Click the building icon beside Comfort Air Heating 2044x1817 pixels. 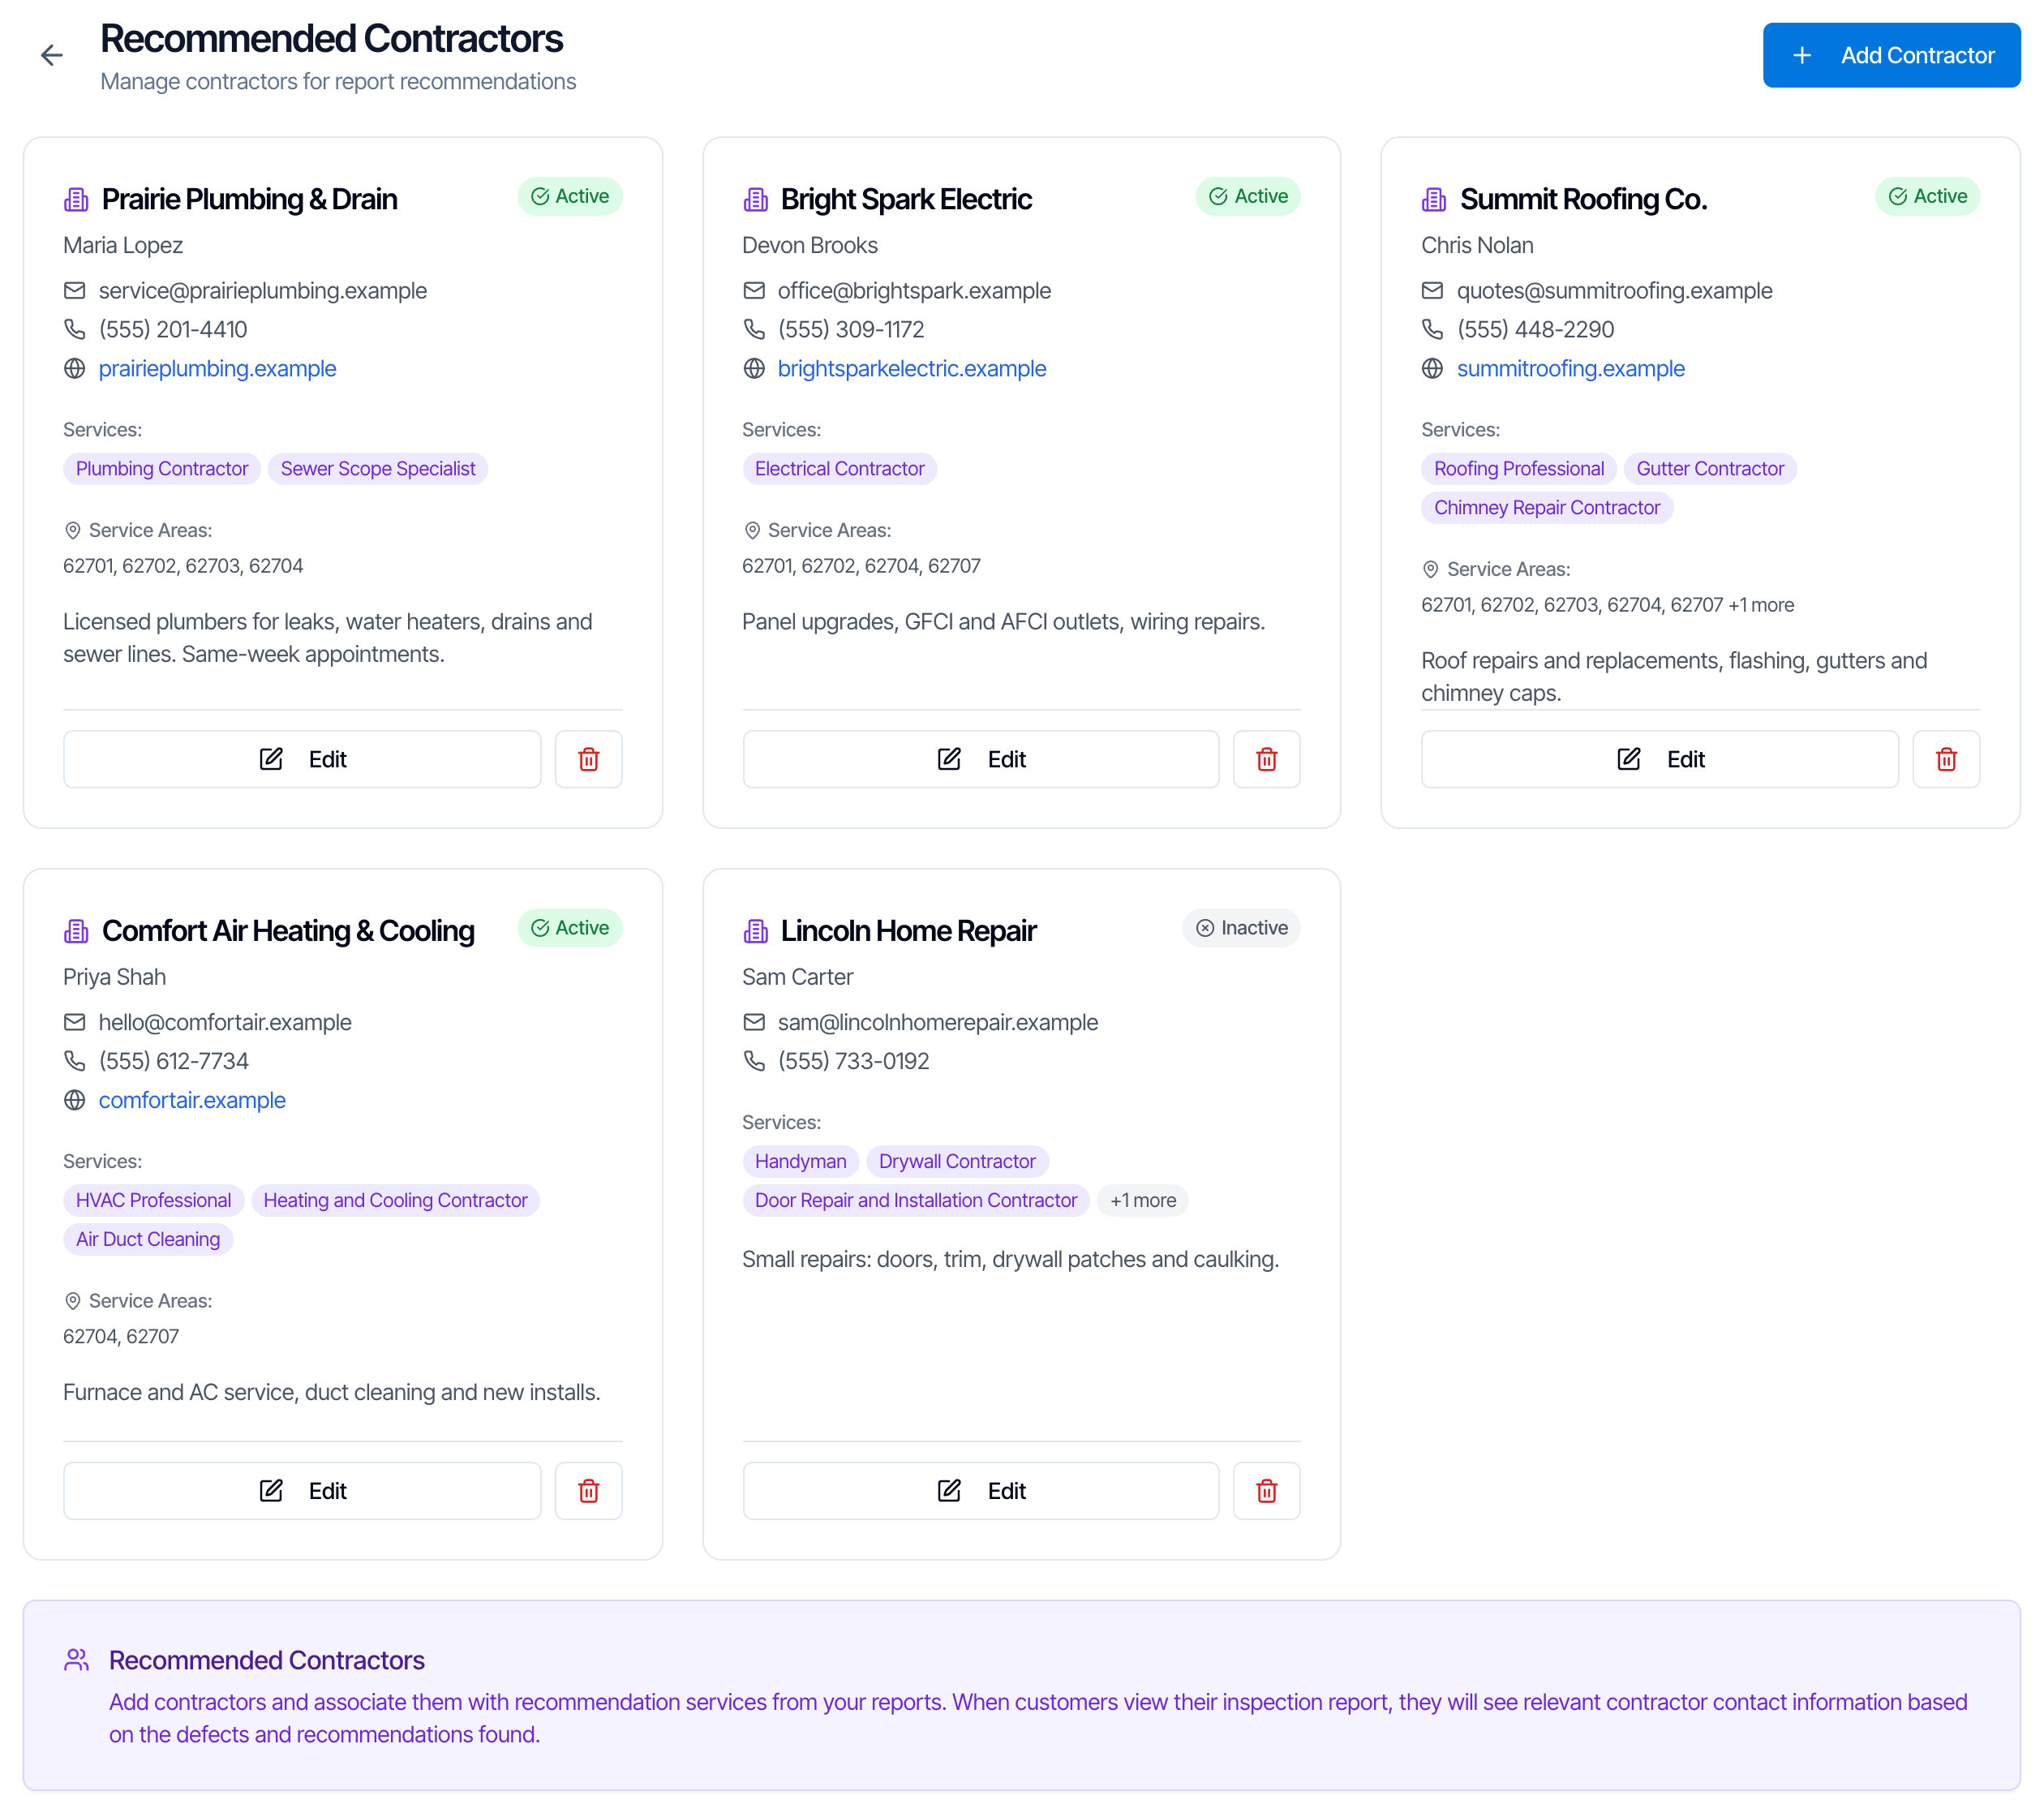[x=76, y=931]
